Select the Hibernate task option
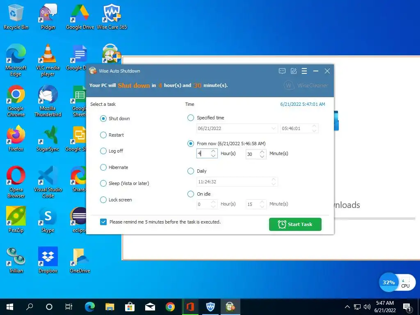This screenshot has height=315, width=420. click(103, 167)
